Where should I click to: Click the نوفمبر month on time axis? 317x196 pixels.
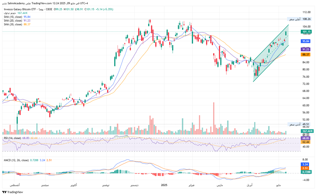[106, 185]
